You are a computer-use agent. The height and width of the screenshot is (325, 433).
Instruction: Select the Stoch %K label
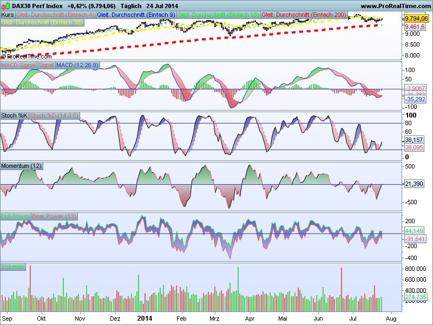[x=15, y=115]
